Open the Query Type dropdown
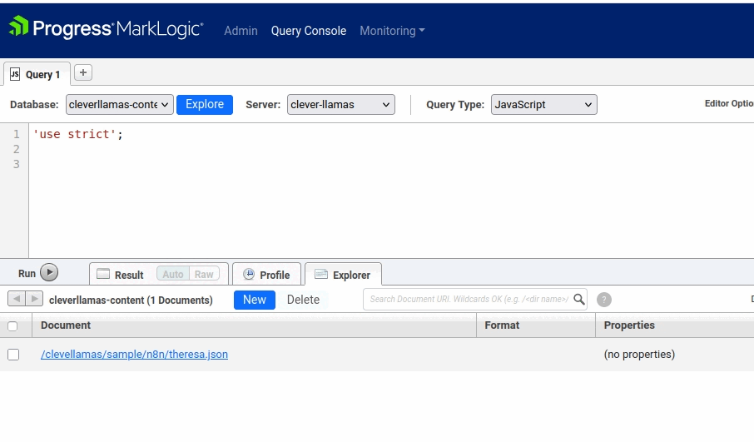Viewport: 754px width, 442px height. point(543,104)
